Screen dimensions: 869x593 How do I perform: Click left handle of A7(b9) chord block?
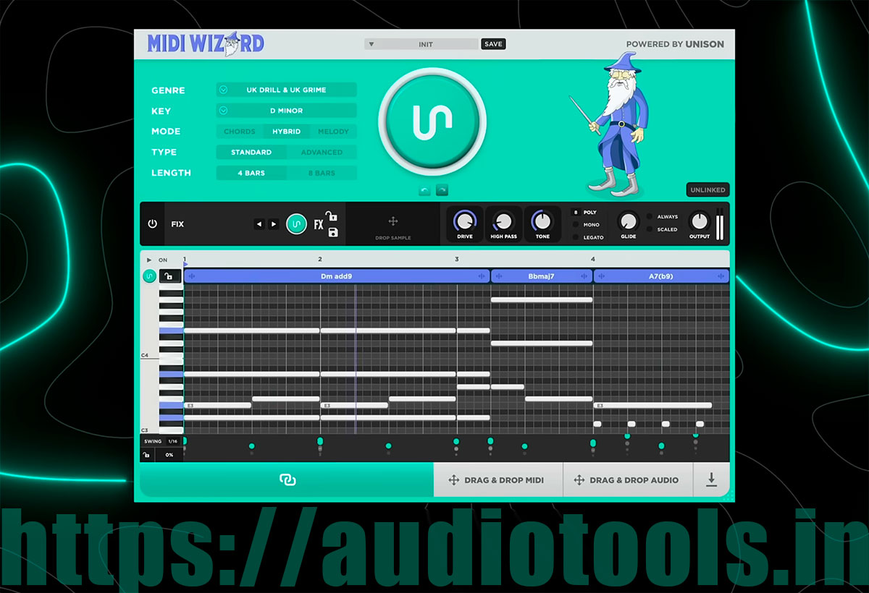pos(601,276)
